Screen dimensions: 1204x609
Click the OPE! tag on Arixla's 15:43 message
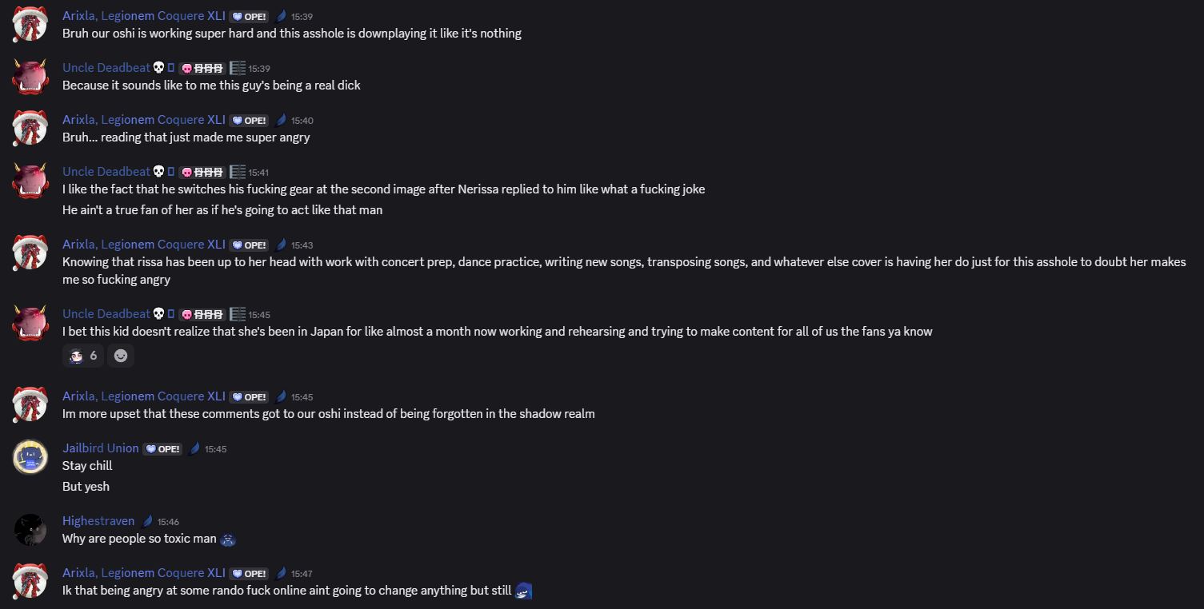[249, 245]
